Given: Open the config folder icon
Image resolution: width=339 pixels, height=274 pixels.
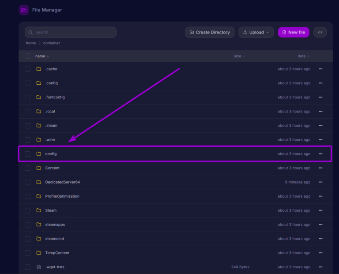Looking at the screenshot, I should (x=39, y=154).
